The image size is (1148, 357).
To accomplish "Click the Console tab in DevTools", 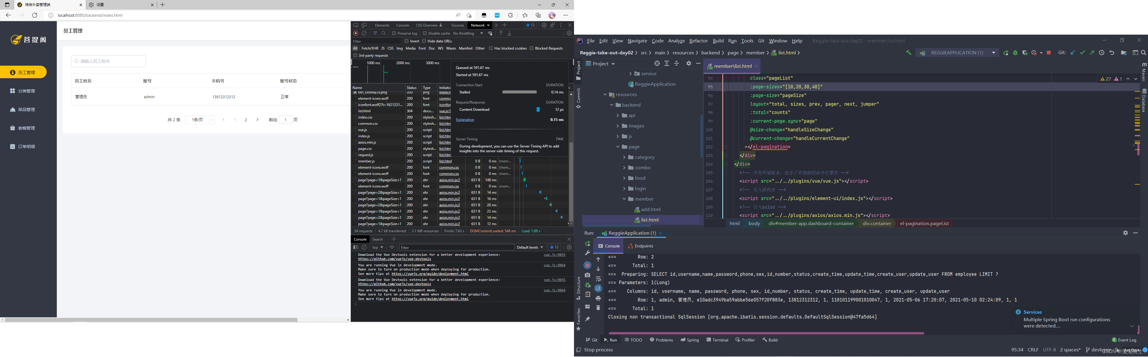I will pyautogui.click(x=402, y=26).
